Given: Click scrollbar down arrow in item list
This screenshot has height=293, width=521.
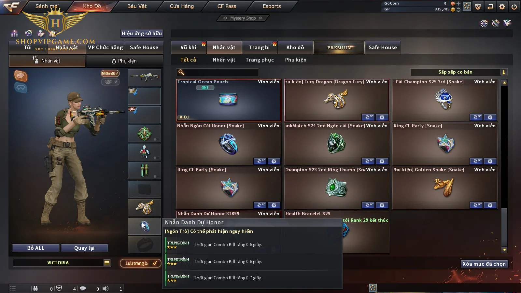Looking at the screenshot, I should pyautogui.click(x=504, y=250).
